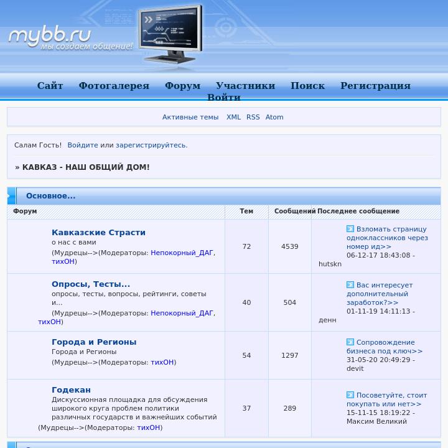Open the Фотогалерея menu item
Image resolution: width=448 pixels, height=448 pixels.
114,86
